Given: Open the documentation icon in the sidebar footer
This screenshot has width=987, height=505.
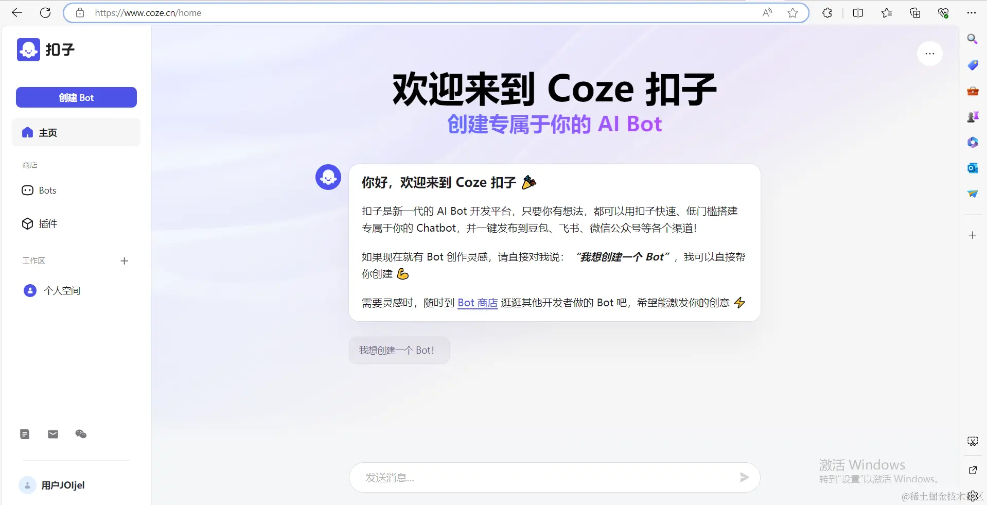Looking at the screenshot, I should click(25, 434).
